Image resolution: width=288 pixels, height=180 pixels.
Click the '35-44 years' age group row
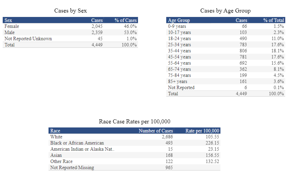179,51
